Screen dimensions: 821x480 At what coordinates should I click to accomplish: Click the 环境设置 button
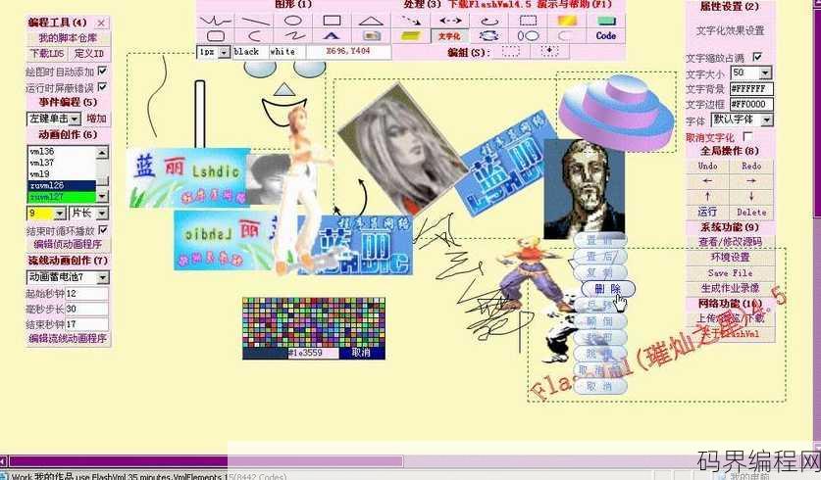click(x=730, y=258)
